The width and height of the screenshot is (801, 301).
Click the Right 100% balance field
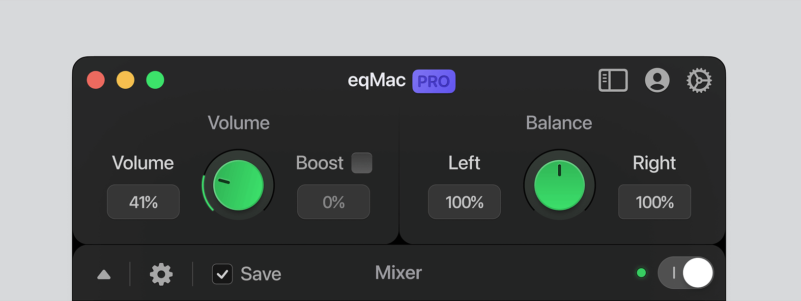[x=655, y=202]
